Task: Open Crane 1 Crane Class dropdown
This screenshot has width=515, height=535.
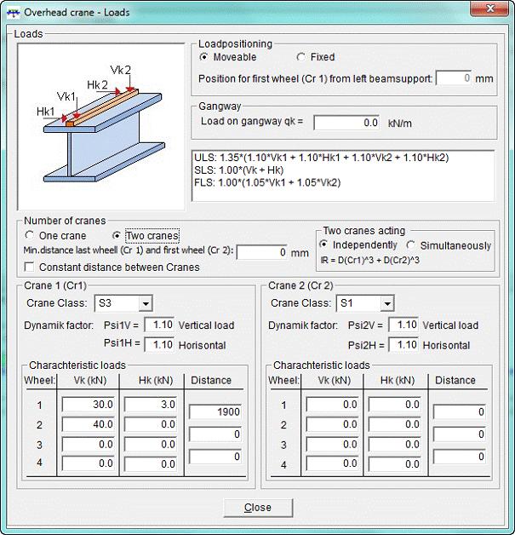Action: click(x=146, y=303)
